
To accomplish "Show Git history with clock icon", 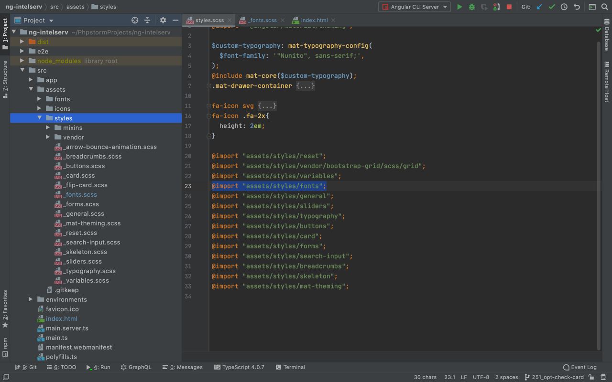I will (564, 7).
